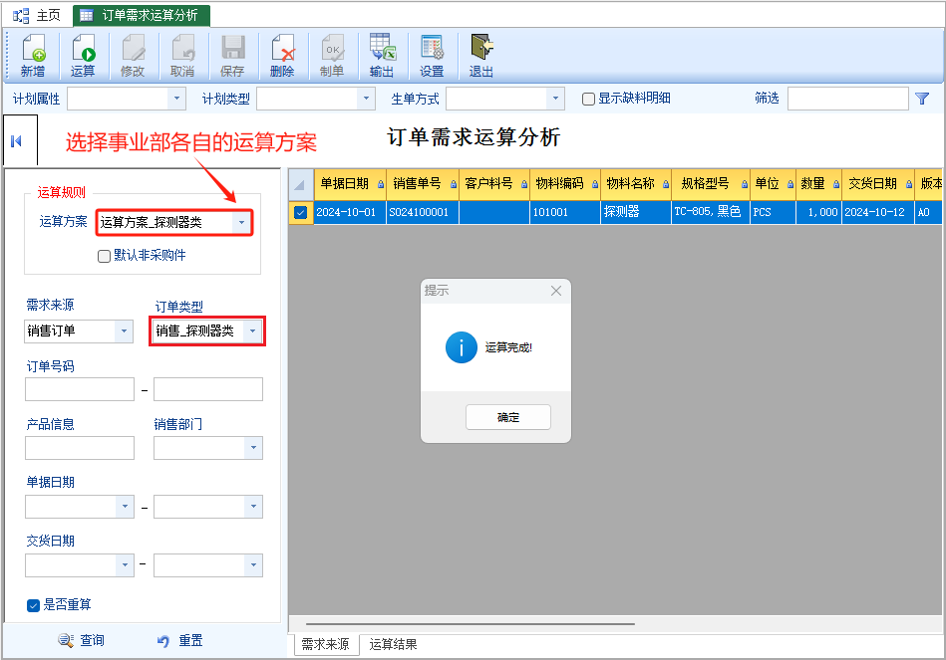Click cell S024100001

[423, 212]
